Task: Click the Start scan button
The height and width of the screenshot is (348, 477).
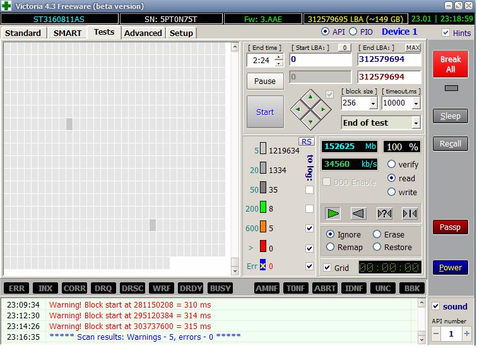Action: [x=265, y=112]
